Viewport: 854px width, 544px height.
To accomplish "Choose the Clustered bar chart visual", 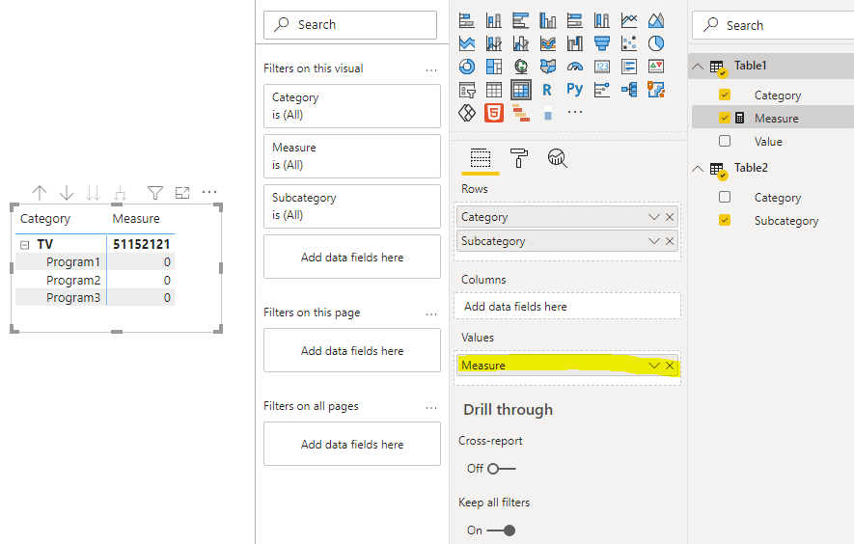I will coord(521,20).
